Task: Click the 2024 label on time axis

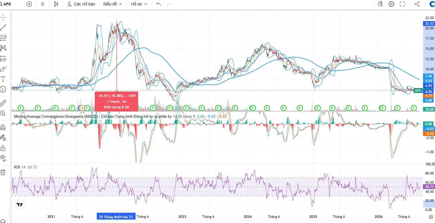Action: click(247, 217)
